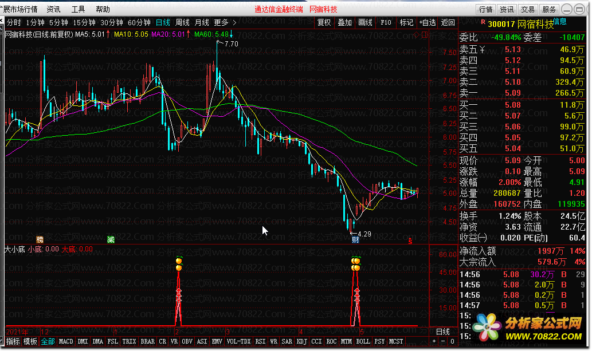This screenshot has height=351, width=592.
Task: Open the 画线 drawing tools
Action: (365, 23)
